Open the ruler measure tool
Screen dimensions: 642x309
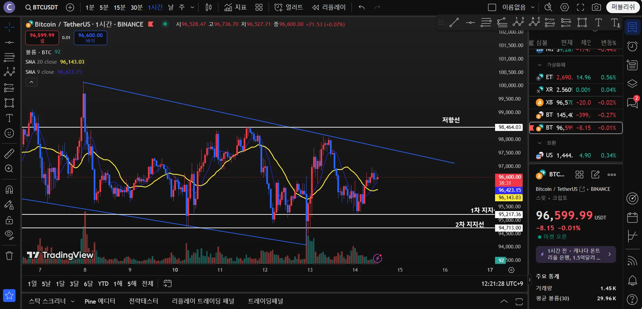point(9,153)
